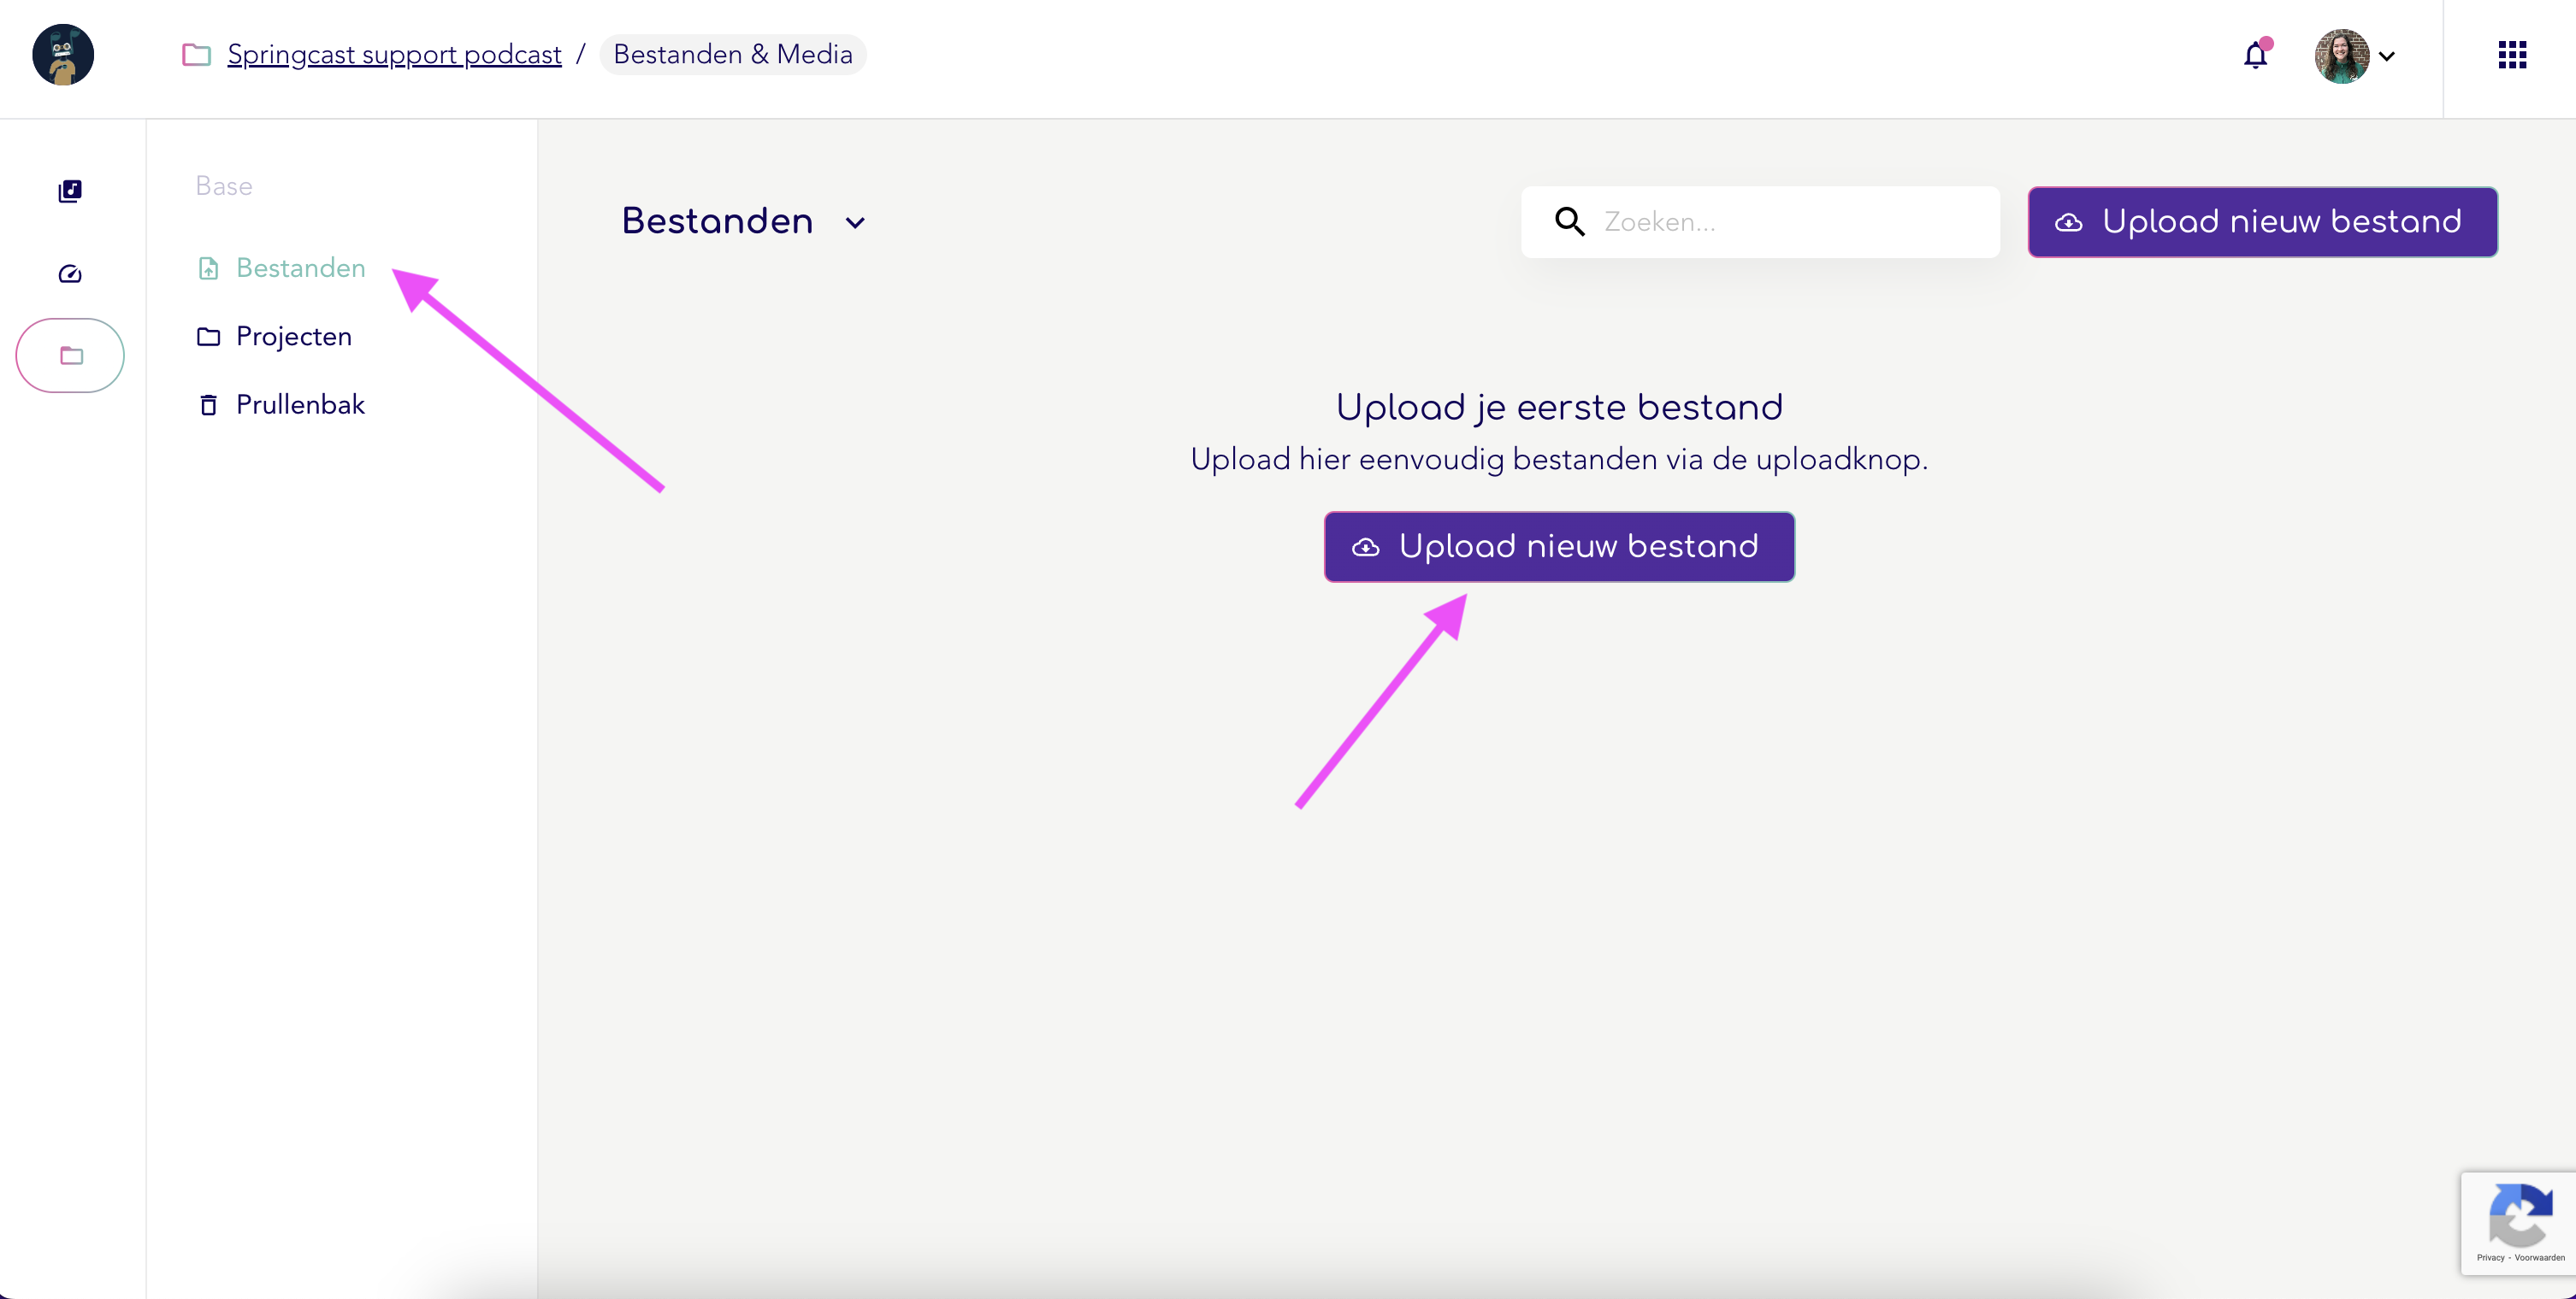The image size is (2576, 1299).
Task: Click the search magnifier icon
Action: tap(1570, 222)
